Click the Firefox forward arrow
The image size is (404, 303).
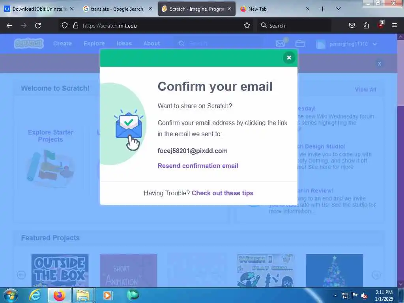tap(24, 26)
